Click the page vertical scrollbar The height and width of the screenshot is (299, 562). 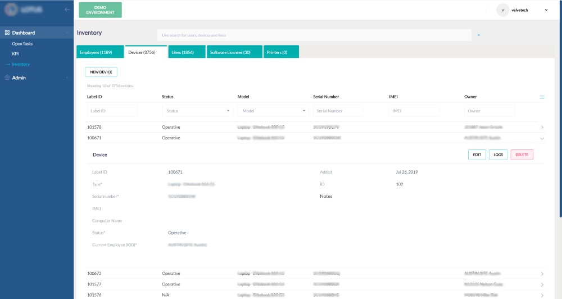[560, 108]
